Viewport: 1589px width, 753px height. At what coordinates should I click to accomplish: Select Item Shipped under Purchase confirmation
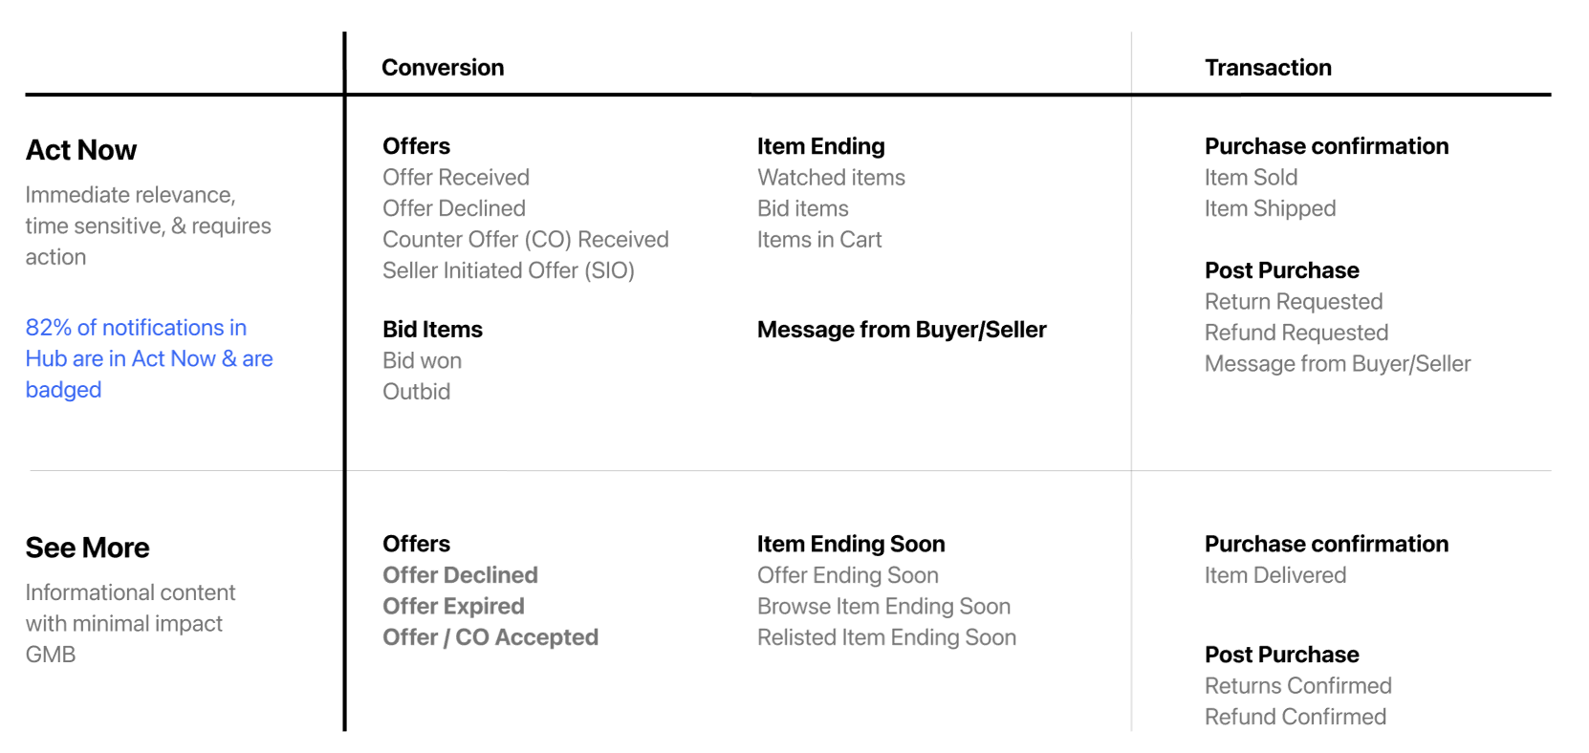(x=1271, y=208)
